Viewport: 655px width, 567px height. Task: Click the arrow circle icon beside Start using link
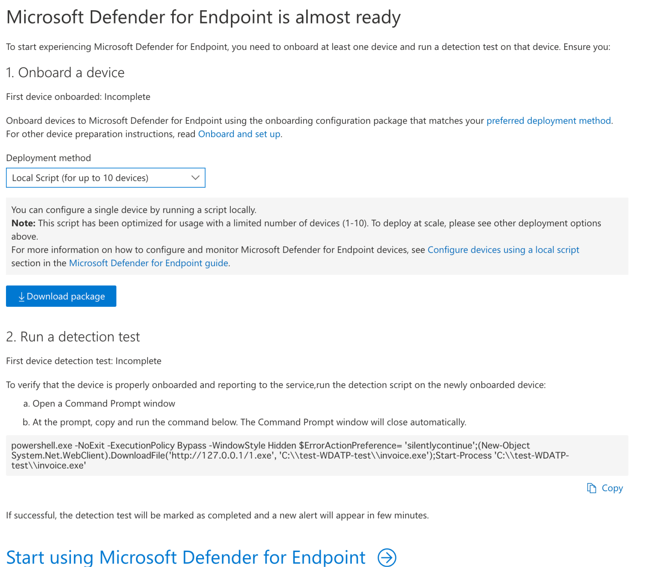[386, 557]
